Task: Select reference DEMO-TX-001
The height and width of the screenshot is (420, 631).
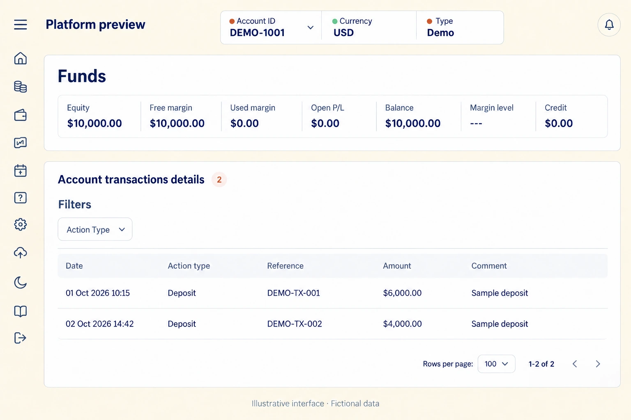Action: point(294,293)
